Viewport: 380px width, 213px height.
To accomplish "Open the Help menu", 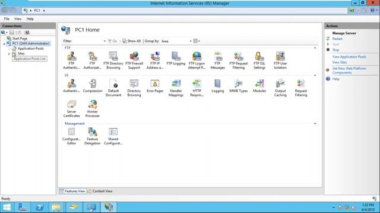I will [x=30, y=19].
